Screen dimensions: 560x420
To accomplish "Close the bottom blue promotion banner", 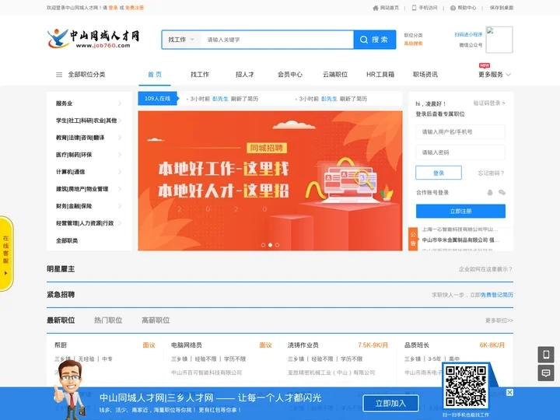I will click(x=509, y=393).
